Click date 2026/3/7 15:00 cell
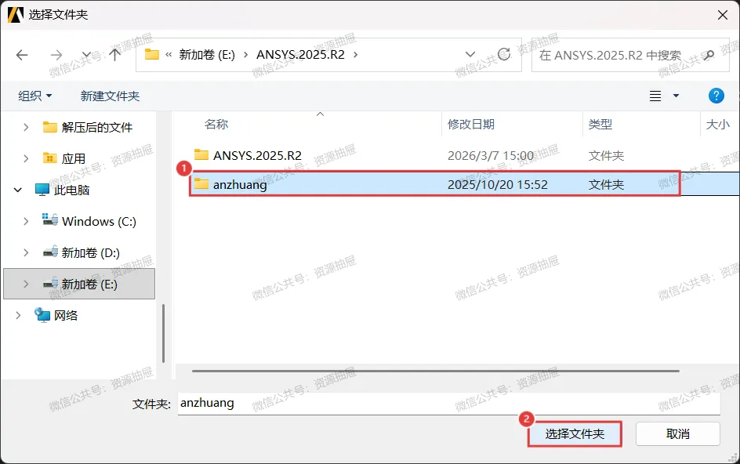The image size is (740, 464). 491,155
